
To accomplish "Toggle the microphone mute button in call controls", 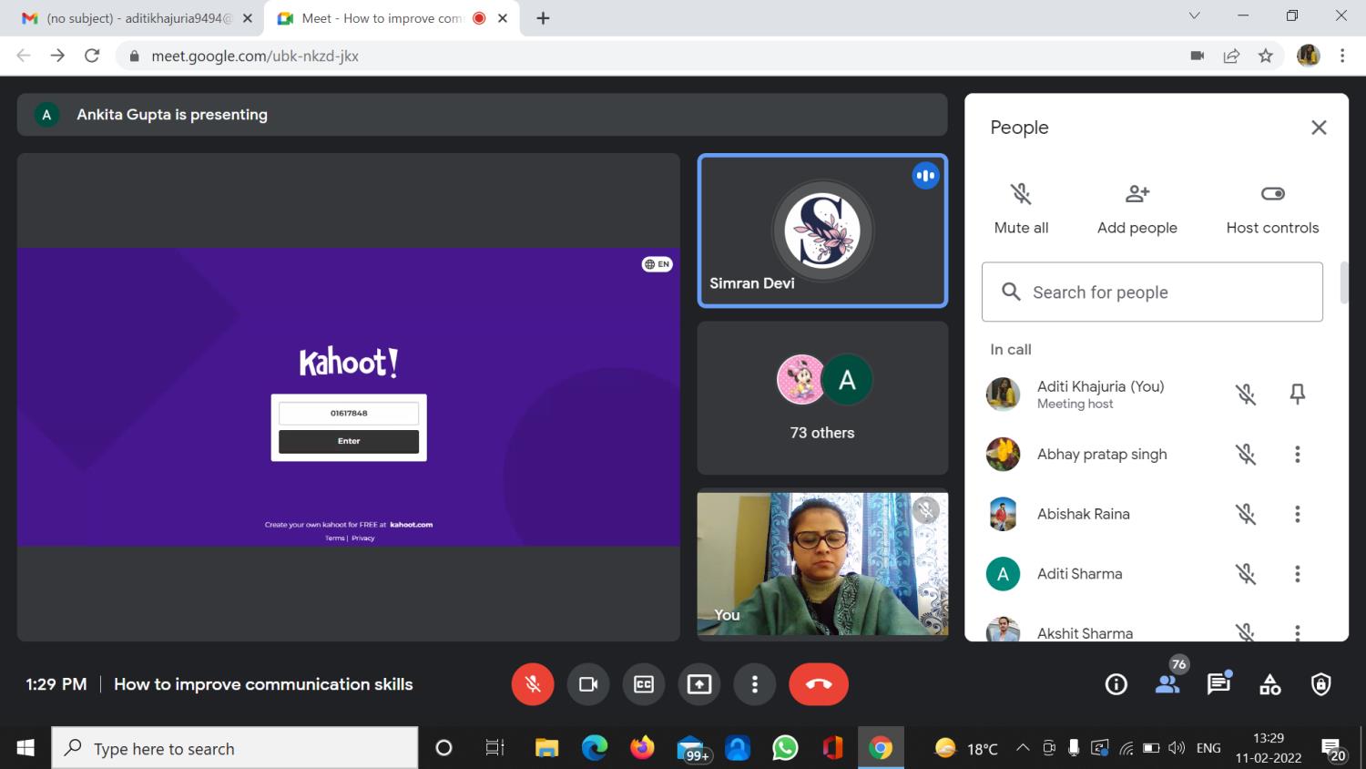I will coord(533,684).
